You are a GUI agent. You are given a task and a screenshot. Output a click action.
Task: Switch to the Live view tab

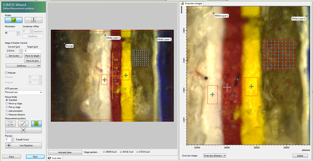pyautogui.click(x=55, y=158)
